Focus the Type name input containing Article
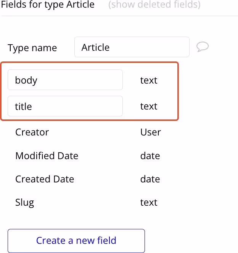 (x=132, y=47)
